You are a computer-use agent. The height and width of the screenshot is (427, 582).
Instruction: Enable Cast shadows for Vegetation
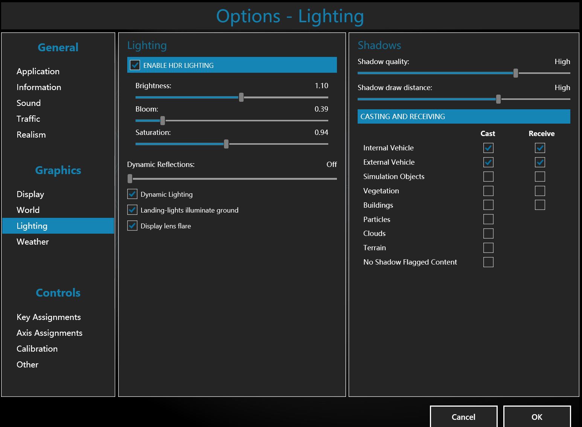tap(488, 191)
